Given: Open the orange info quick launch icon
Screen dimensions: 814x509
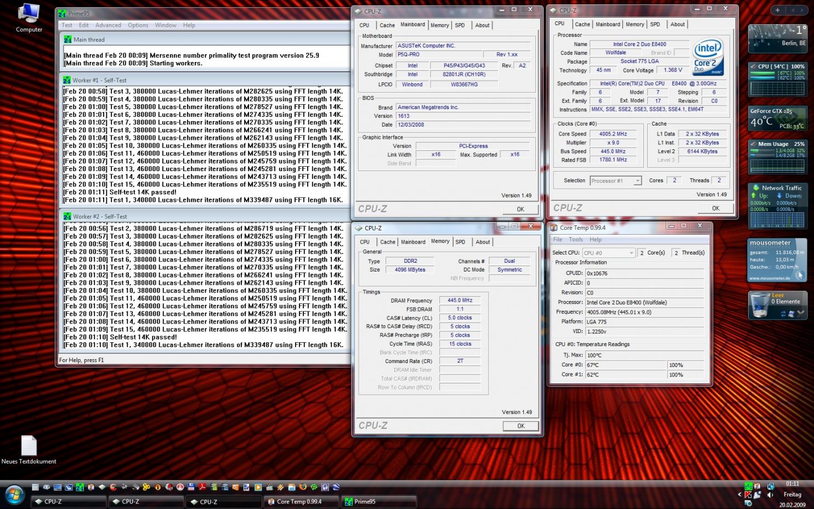Looking at the screenshot, I should pos(158,487).
